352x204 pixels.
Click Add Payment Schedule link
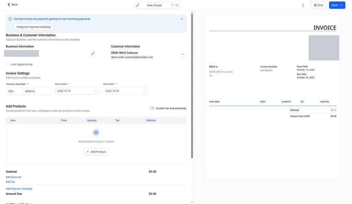pyautogui.click(x=19, y=189)
